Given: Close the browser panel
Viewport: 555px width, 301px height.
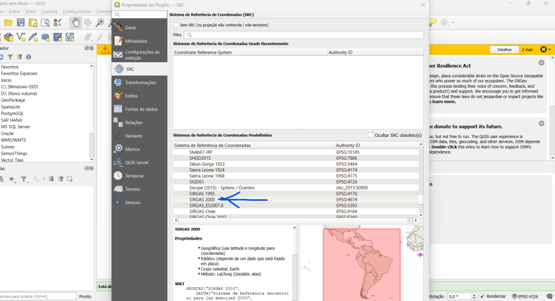Looking at the screenshot, I should click(x=92, y=48).
